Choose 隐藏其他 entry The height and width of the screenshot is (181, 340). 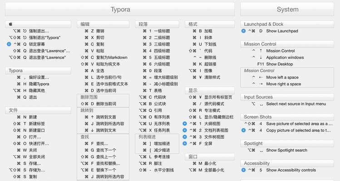click(29, 90)
